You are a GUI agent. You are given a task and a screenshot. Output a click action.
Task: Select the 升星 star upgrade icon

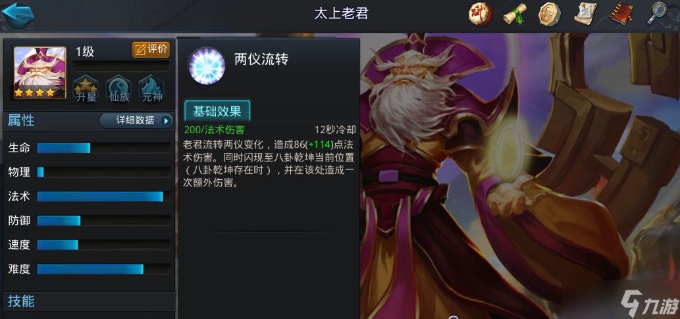pos(86,89)
